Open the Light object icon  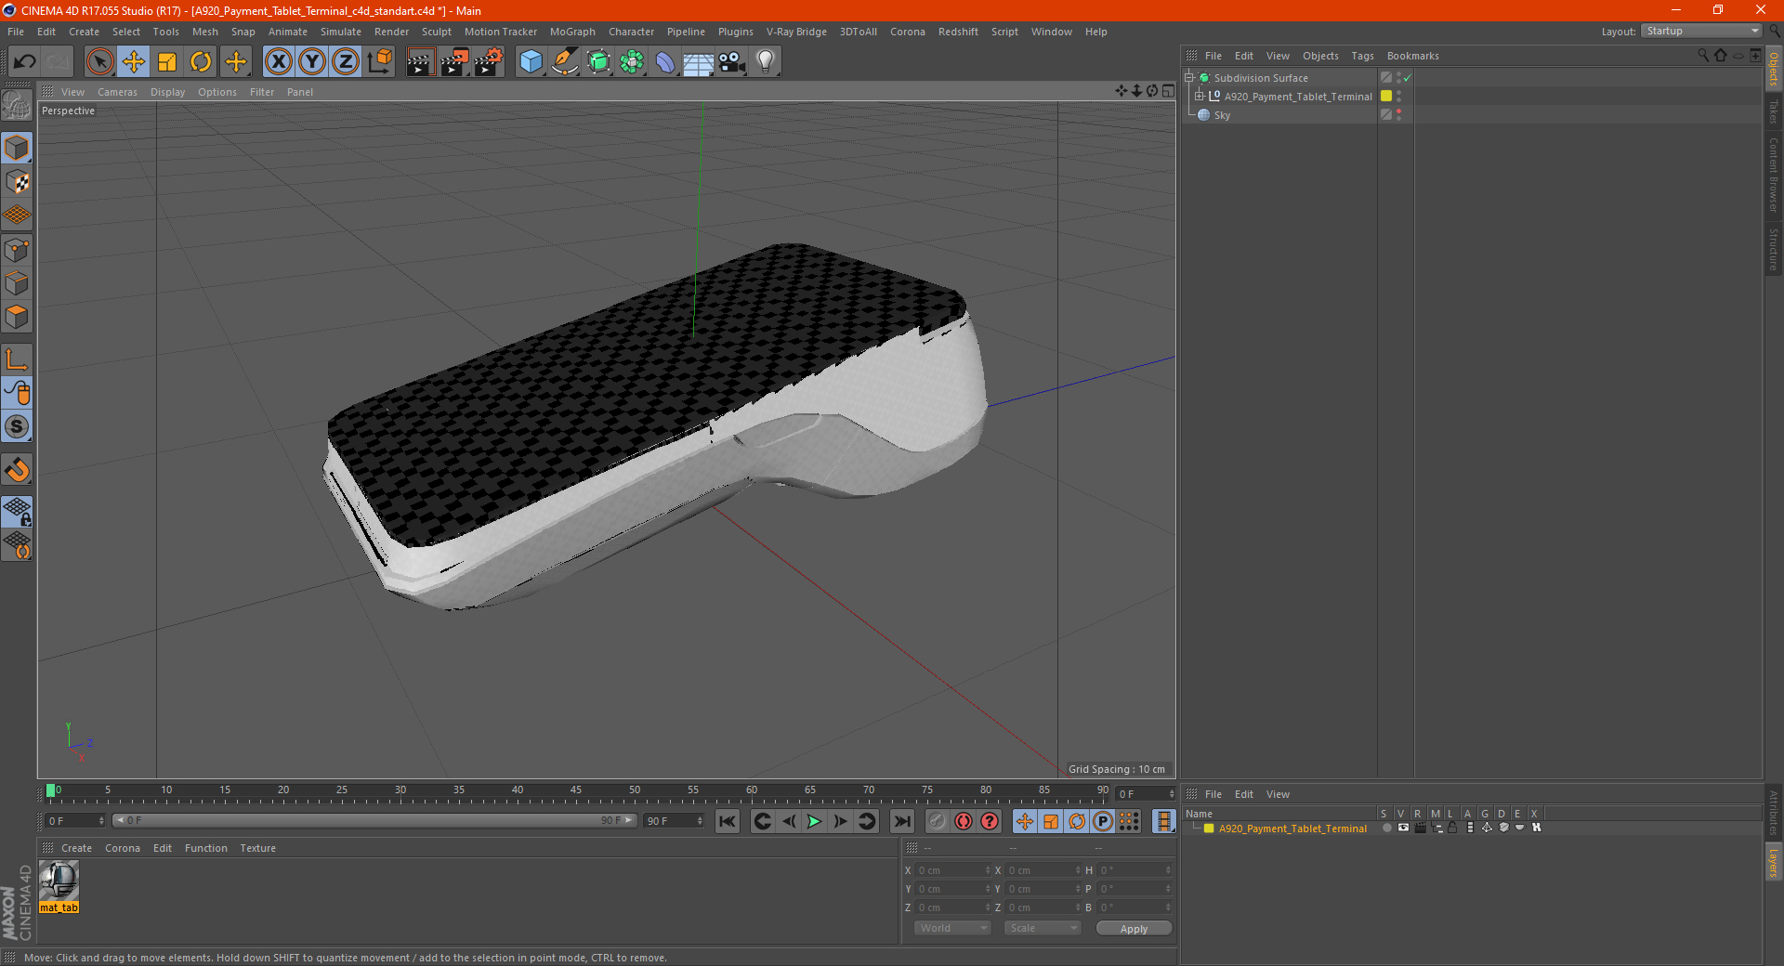(x=765, y=62)
